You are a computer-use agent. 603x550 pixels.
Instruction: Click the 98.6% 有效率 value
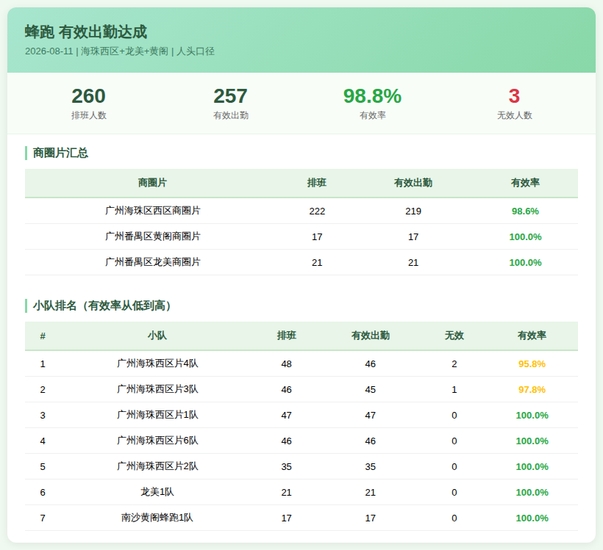[x=525, y=211]
